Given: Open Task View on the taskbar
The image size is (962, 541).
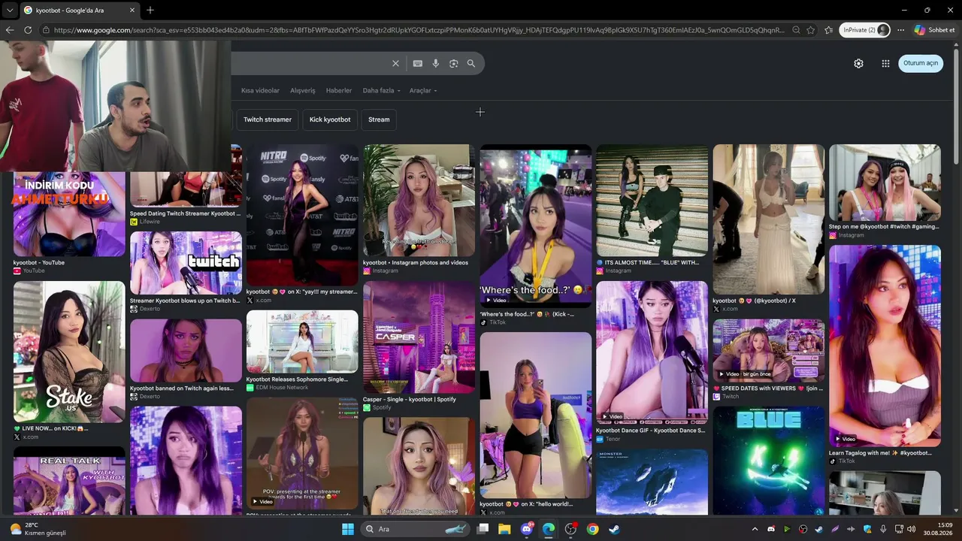Looking at the screenshot, I should [483, 529].
